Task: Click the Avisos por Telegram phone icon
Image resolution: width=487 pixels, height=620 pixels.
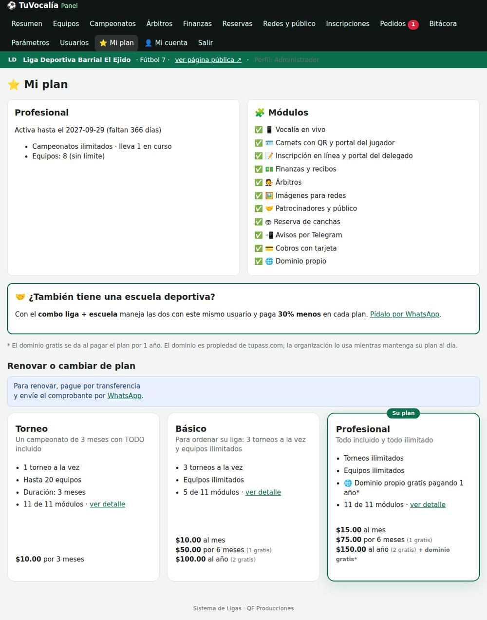Action: coord(269,235)
